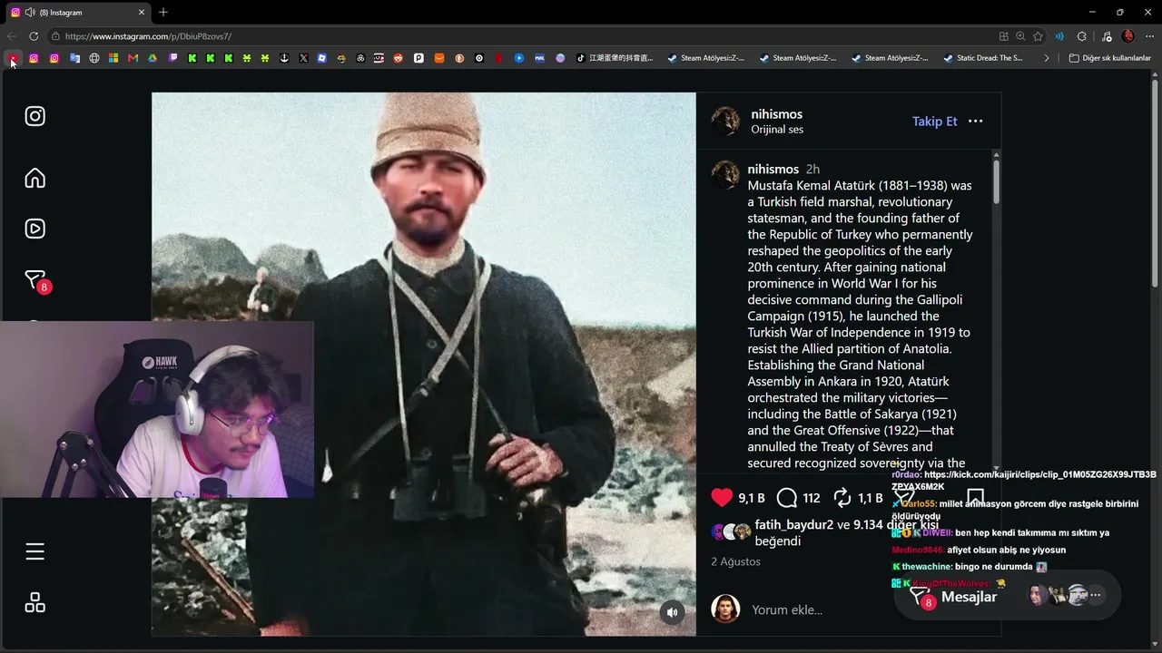Open the Gmail bookmark icon
1162x653 pixels.
tap(133, 58)
